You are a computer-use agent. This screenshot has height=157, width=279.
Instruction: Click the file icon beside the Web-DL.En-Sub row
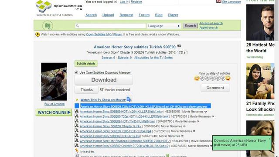coord(77,145)
